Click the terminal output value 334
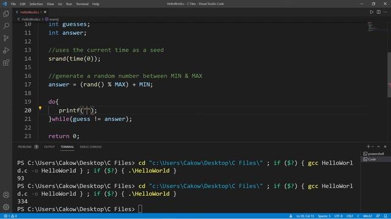This screenshot has height=219, width=391. click(23, 201)
